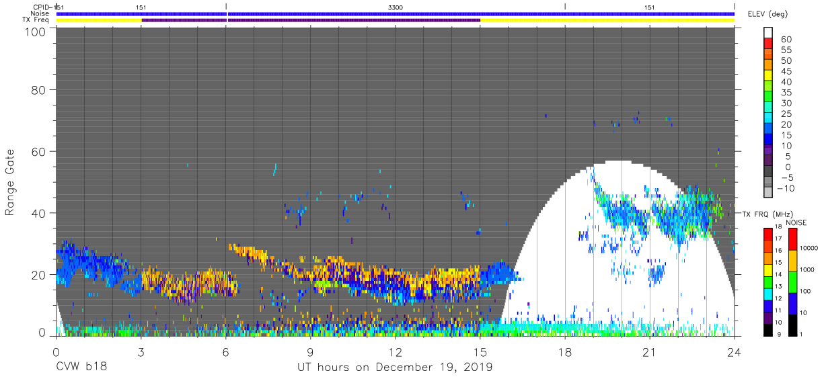
Task: Pick green TX FRQ swatch between 13 and 14
Action: tap(767, 281)
